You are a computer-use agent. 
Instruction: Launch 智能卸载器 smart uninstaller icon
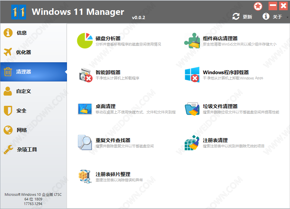[85, 75]
